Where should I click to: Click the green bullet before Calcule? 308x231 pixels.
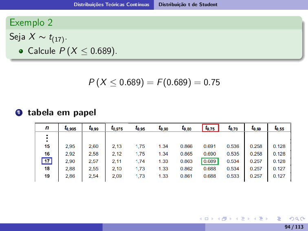(x=21, y=51)
